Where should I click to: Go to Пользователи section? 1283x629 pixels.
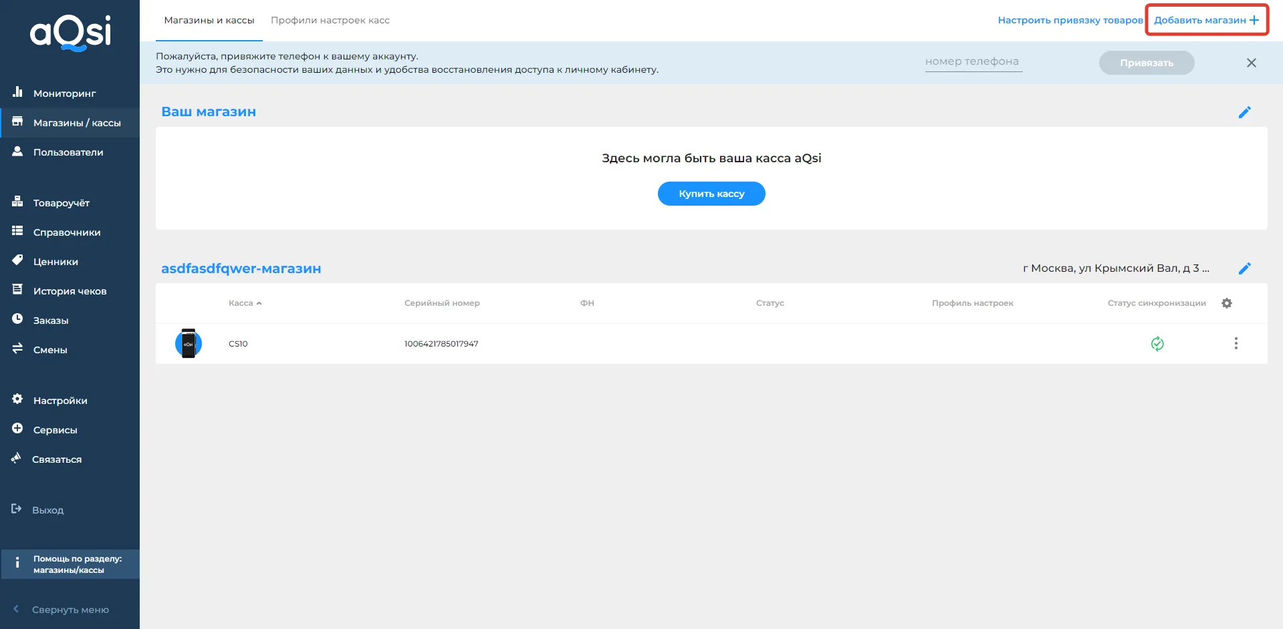pos(68,152)
